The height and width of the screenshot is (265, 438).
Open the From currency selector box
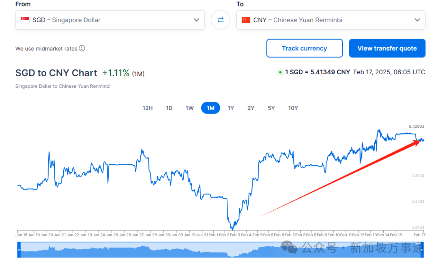click(109, 20)
